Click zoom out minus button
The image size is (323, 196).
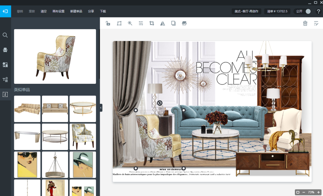coord(304,192)
